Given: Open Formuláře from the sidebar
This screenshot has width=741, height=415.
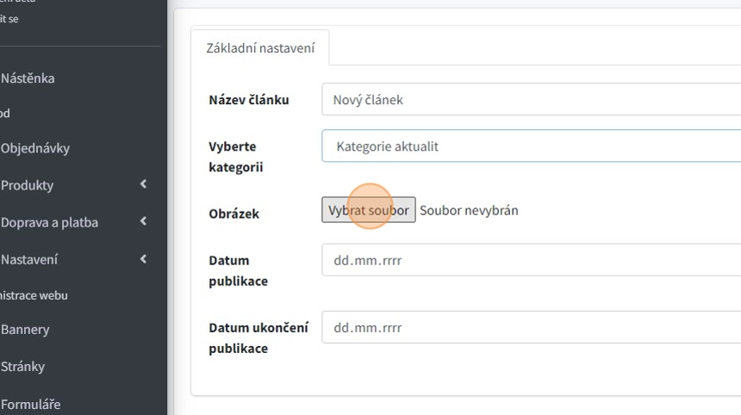Looking at the screenshot, I should coord(30,404).
